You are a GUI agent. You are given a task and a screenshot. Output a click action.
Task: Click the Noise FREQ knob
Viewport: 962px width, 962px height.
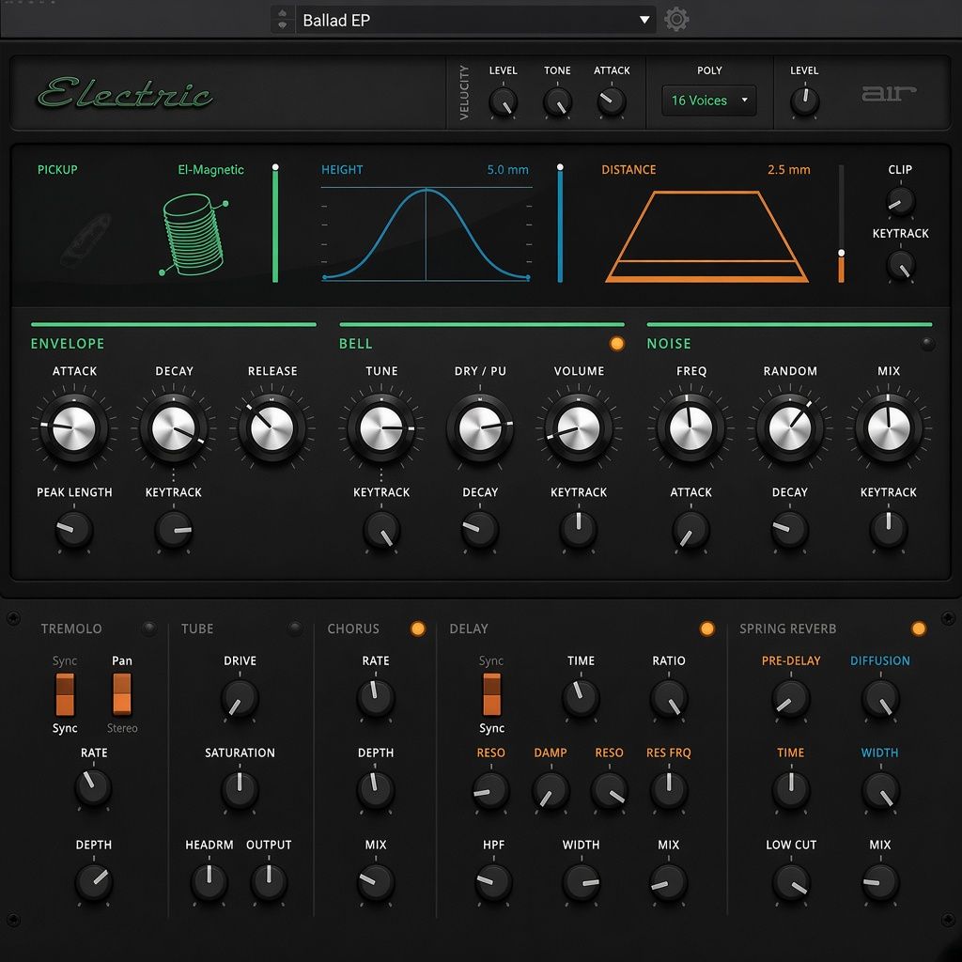690,428
